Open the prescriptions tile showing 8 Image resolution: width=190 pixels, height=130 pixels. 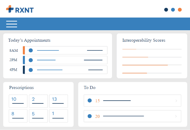pyautogui.click(x=18, y=116)
